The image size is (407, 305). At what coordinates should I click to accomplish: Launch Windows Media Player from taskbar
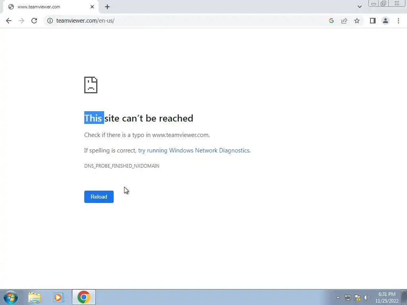(x=59, y=297)
